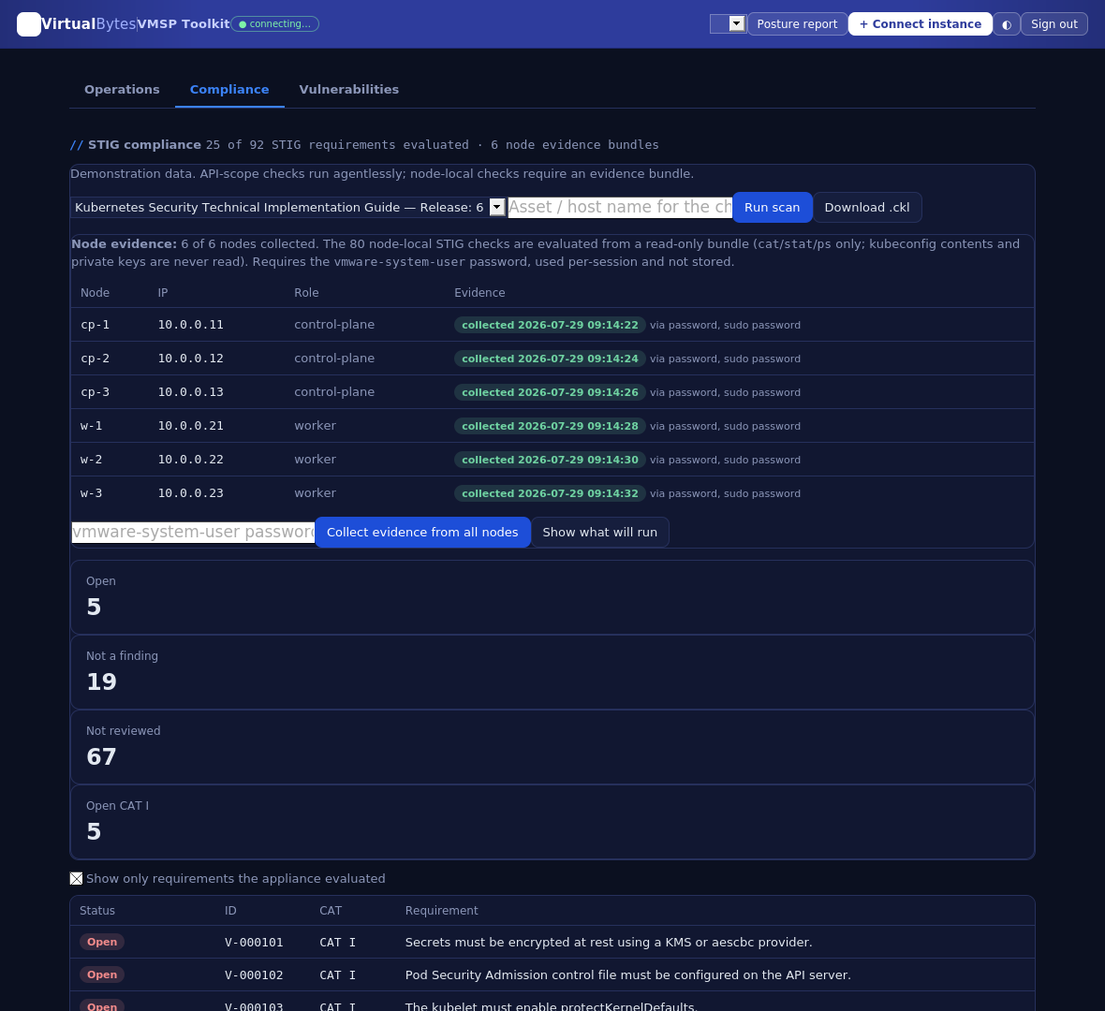The image size is (1105, 1011).
Task: Select the Compliance tab
Action: pyautogui.click(x=229, y=90)
